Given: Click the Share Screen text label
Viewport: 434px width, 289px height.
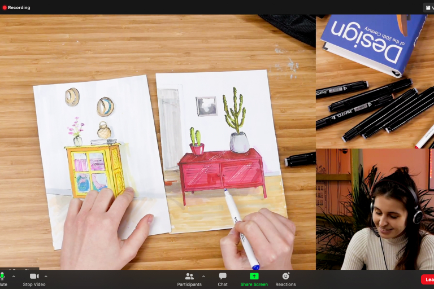Looking at the screenshot, I should pyautogui.click(x=254, y=284).
